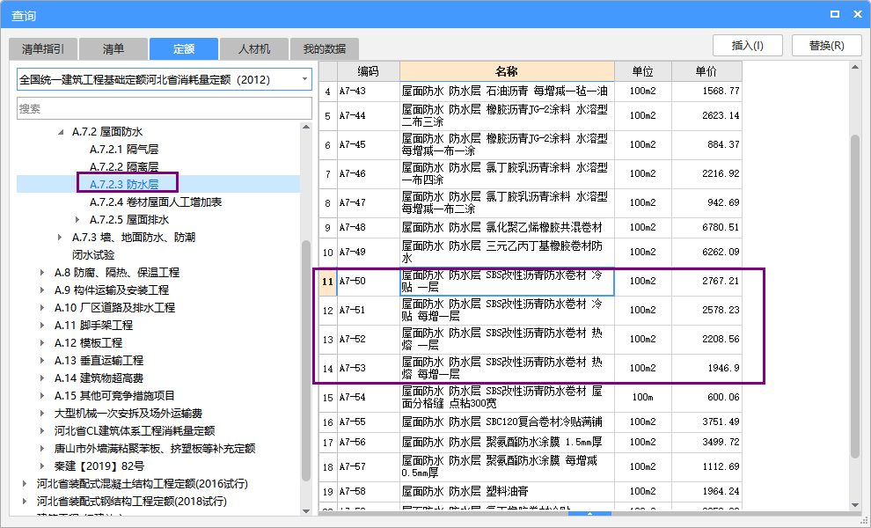Click the 氯化聚乙烯橡胶共混卷材 name cell
Image resolution: width=871 pixels, height=528 pixels.
[x=507, y=227]
